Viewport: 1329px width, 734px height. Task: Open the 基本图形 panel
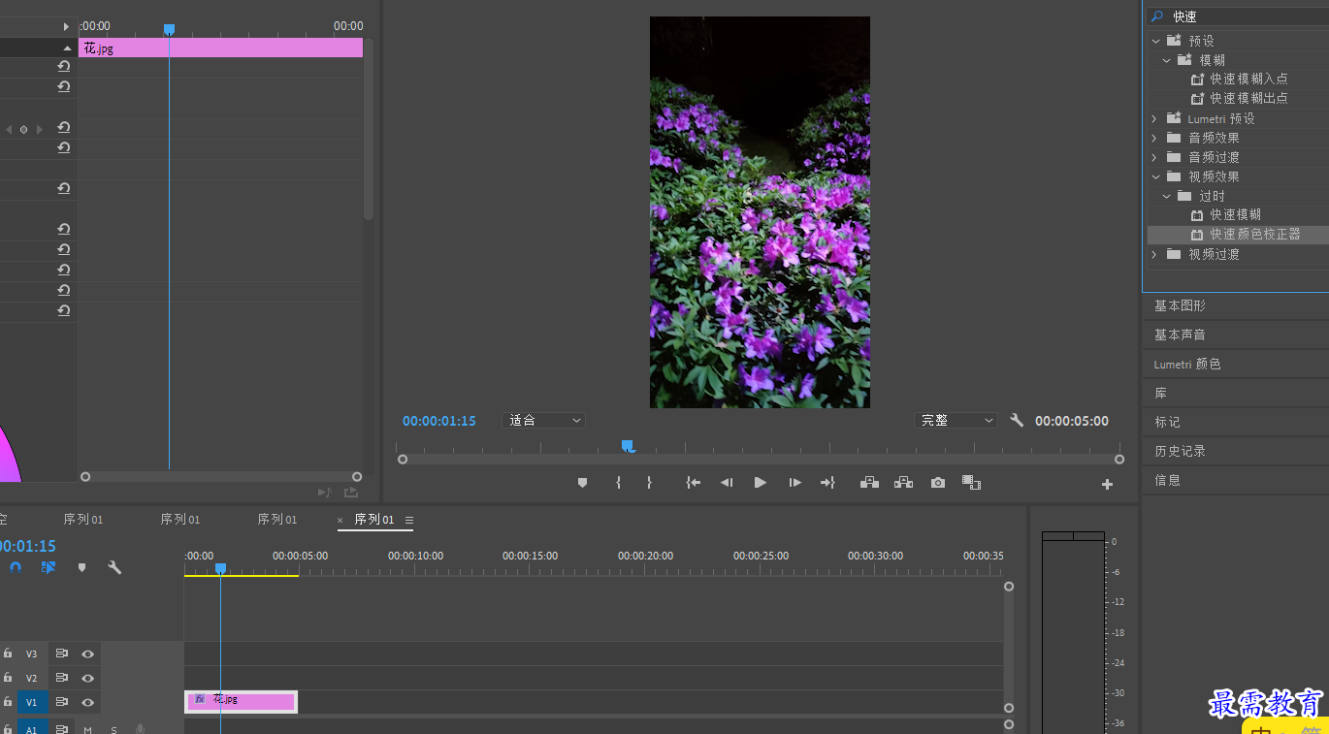tap(1180, 305)
